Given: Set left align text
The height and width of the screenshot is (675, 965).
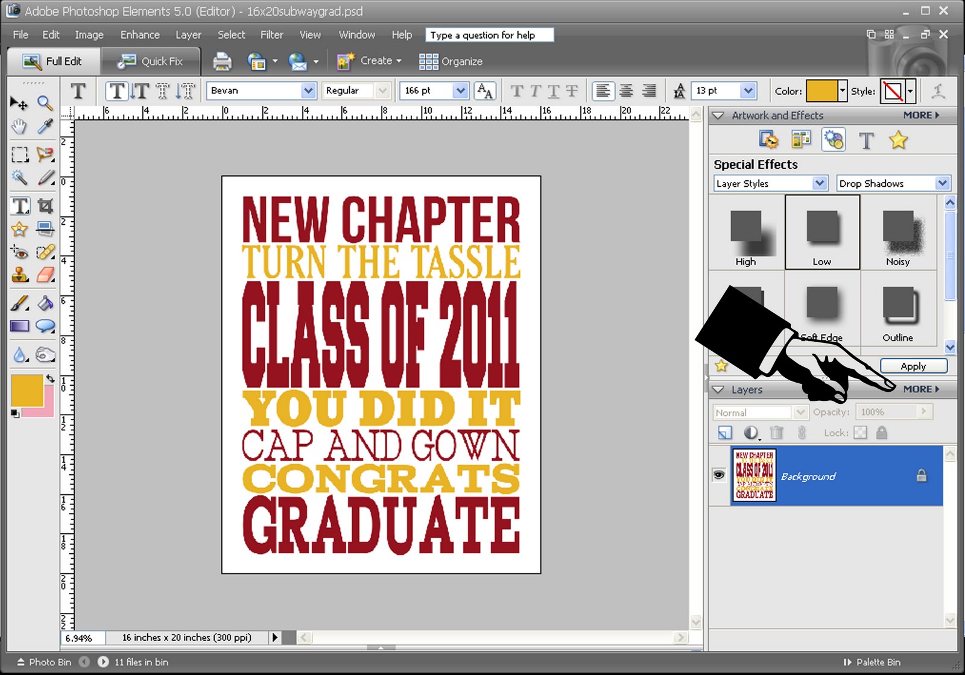Looking at the screenshot, I should coord(603,91).
